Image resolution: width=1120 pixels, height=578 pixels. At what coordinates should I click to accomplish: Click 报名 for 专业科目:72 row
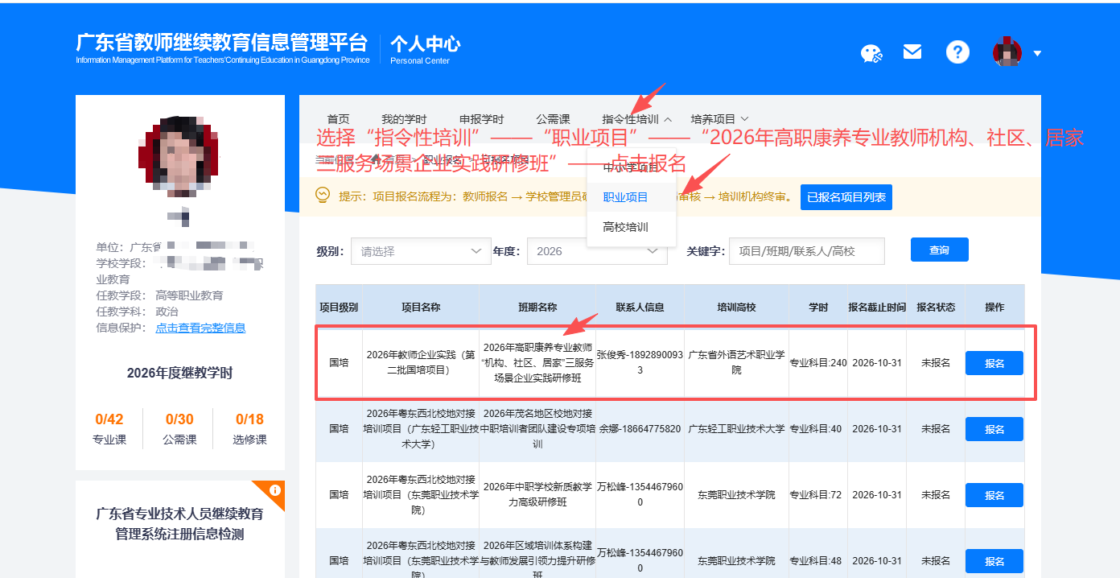pyautogui.click(x=994, y=495)
